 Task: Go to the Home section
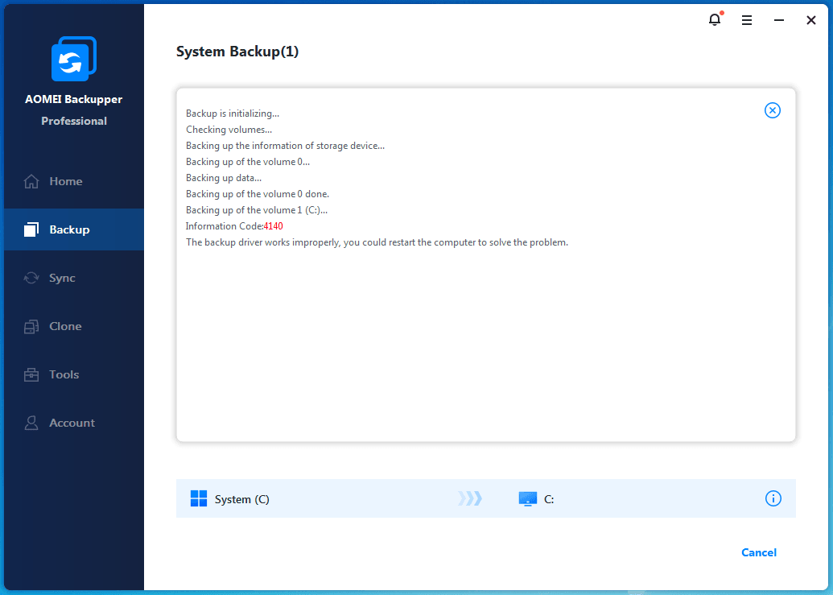pos(65,181)
